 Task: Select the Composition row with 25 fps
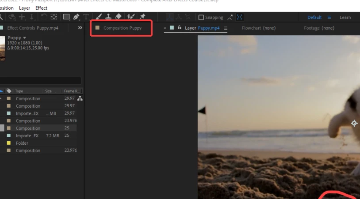click(x=38, y=128)
